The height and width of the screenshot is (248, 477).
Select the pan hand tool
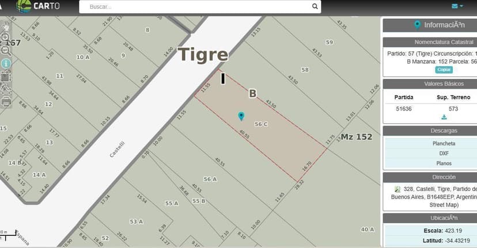(6, 25)
